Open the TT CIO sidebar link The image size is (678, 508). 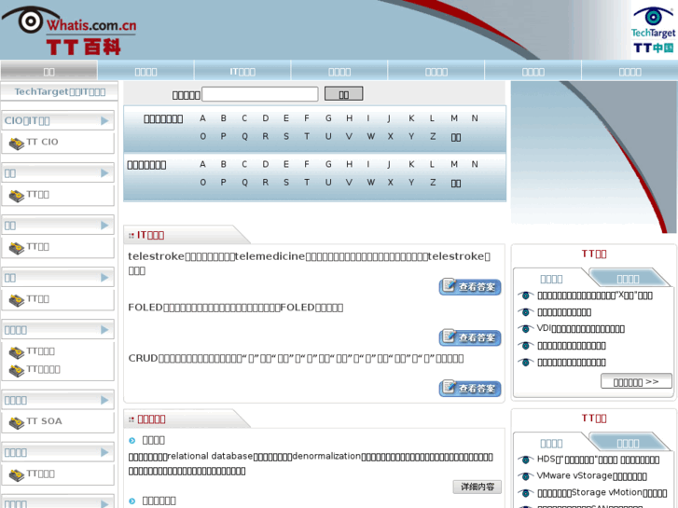coord(42,142)
